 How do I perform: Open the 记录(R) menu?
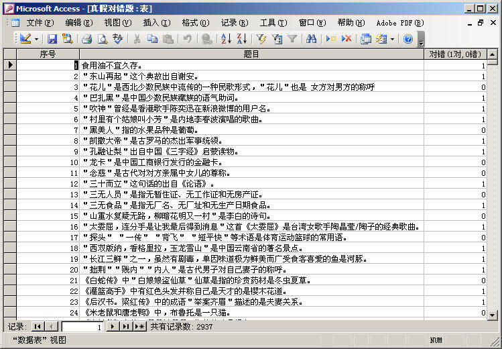(235, 23)
